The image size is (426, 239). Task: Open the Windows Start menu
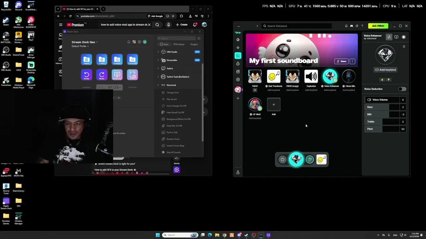tap(158, 235)
